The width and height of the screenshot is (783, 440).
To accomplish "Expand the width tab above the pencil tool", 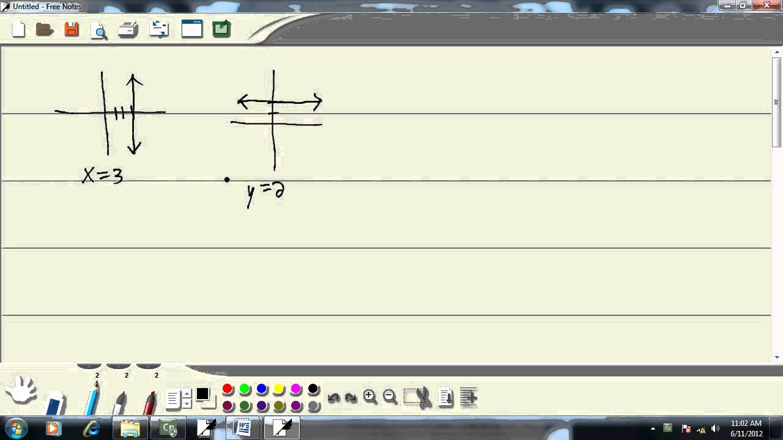I will coord(90,365).
